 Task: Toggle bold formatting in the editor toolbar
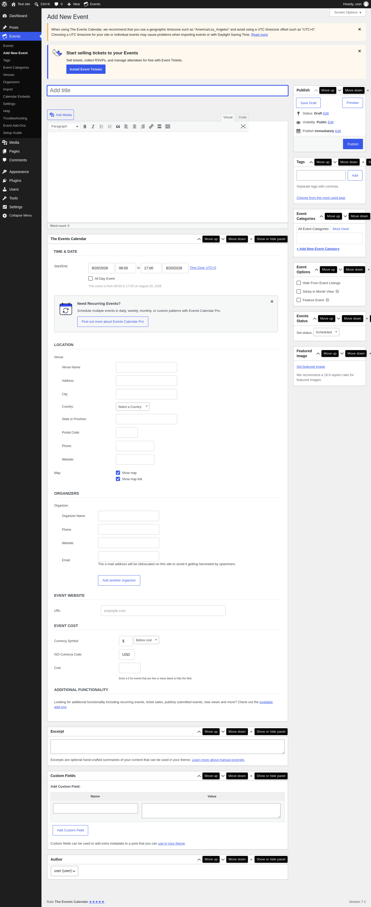pos(85,126)
